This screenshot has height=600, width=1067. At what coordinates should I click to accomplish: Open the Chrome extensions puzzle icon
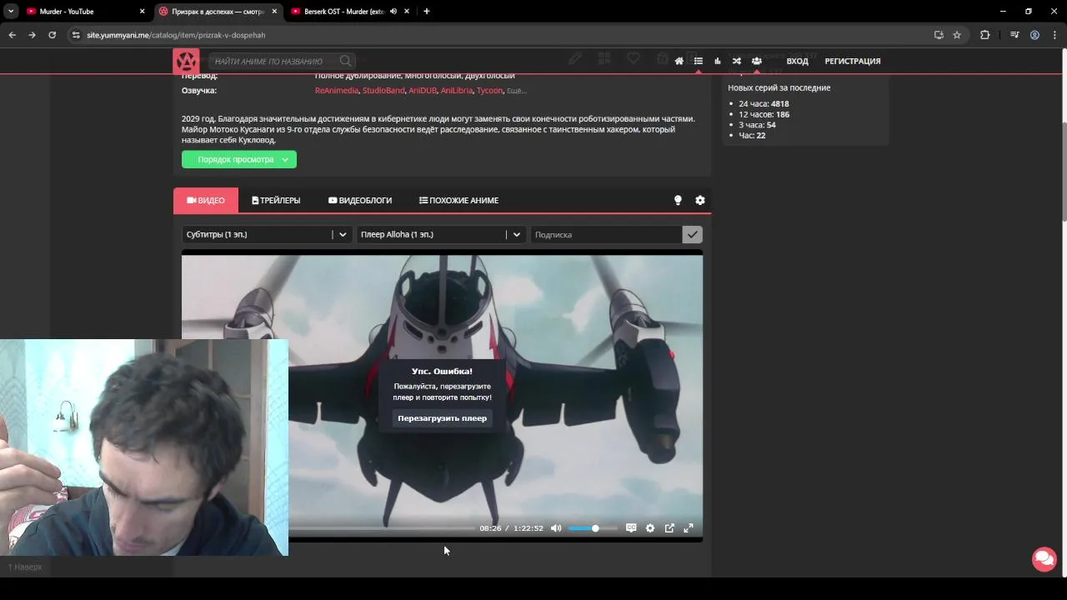(x=985, y=35)
